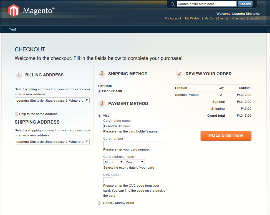The width and height of the screenshot is (270, 215).
Task: Click the Magento logo icon
Action: pyautogui.click(x=14, y=11)
